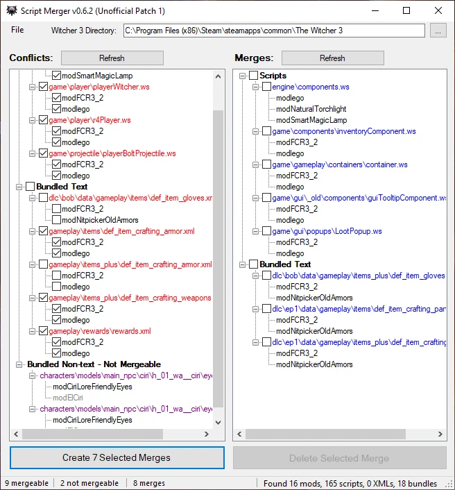
Task: Select game\gui\popups\LootPopup.ws merge entry
Action: pyautogui.click(x=327, y=231)
